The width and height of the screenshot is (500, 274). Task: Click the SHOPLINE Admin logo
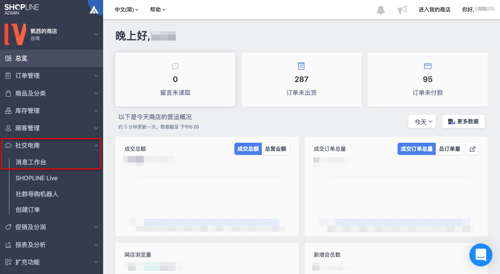[x=22, y=9]
